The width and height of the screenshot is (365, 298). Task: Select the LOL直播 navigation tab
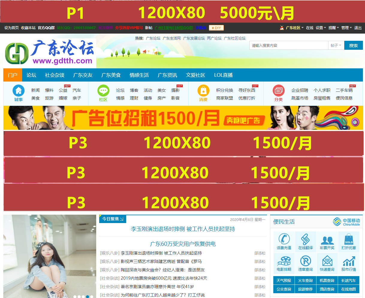click(x=224, y=75)
